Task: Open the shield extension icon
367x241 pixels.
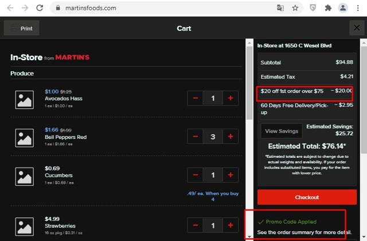Action: point(313,8)
